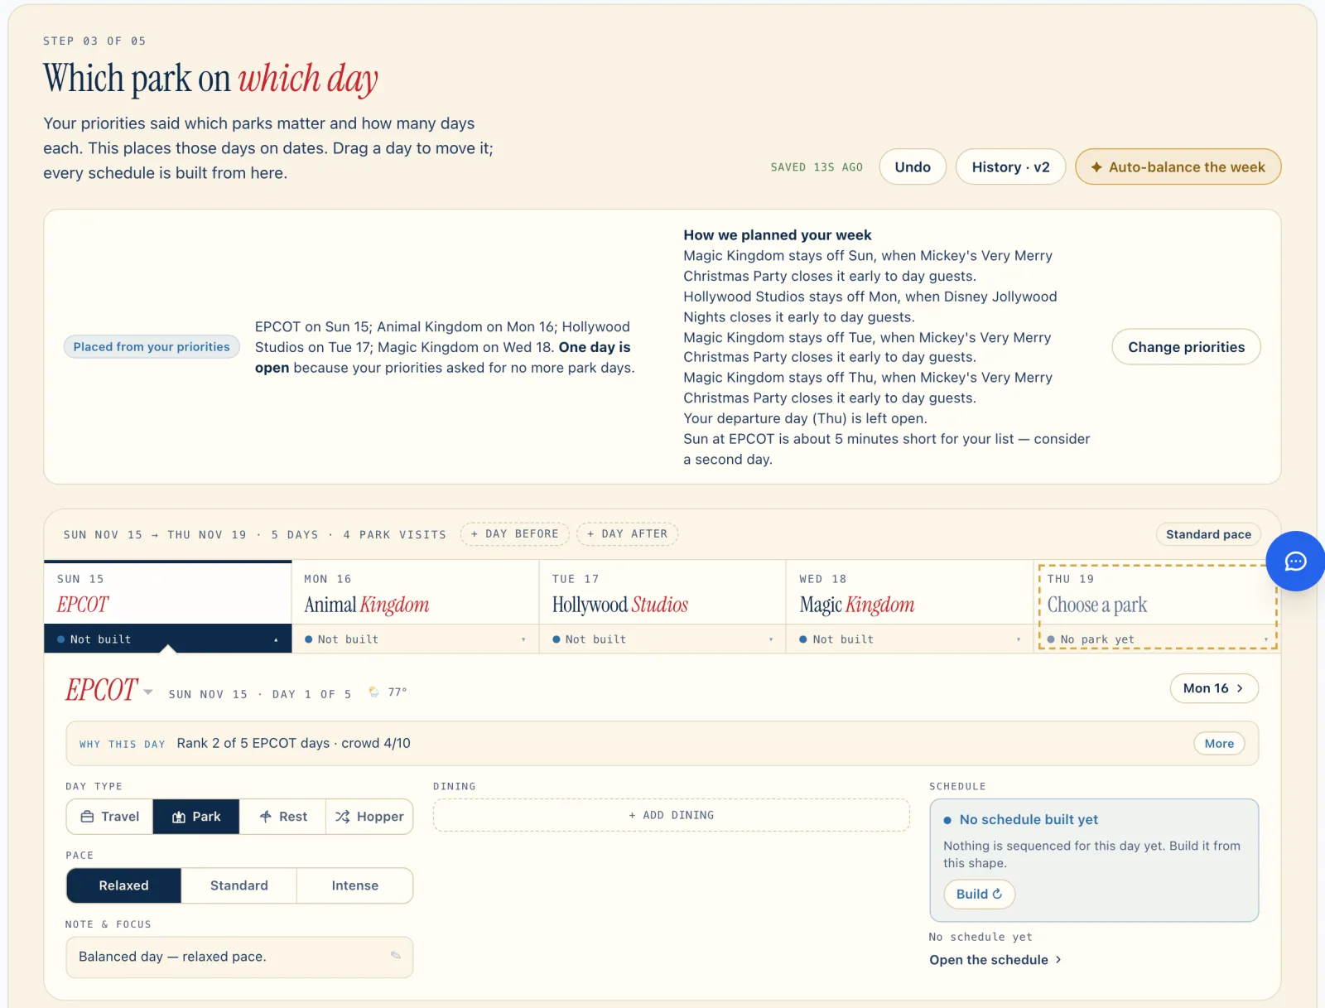The image size is (1325, 1008).
Task: Collapse the Sun 15 Not built status
Action: click(168, 639)
